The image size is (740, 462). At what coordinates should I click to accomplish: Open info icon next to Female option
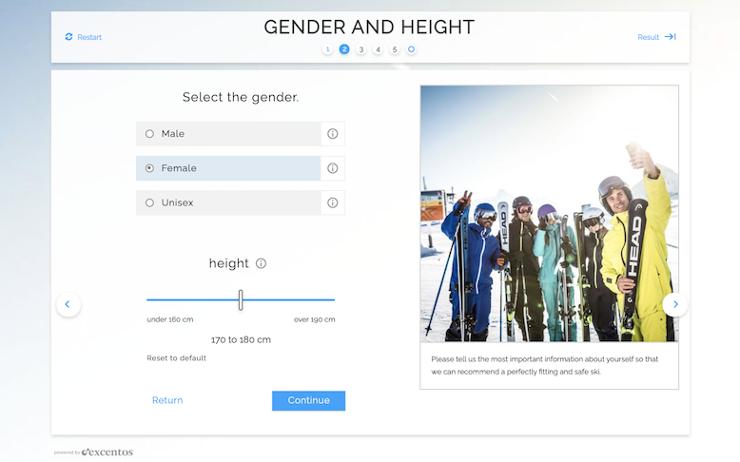click(333, 168)
